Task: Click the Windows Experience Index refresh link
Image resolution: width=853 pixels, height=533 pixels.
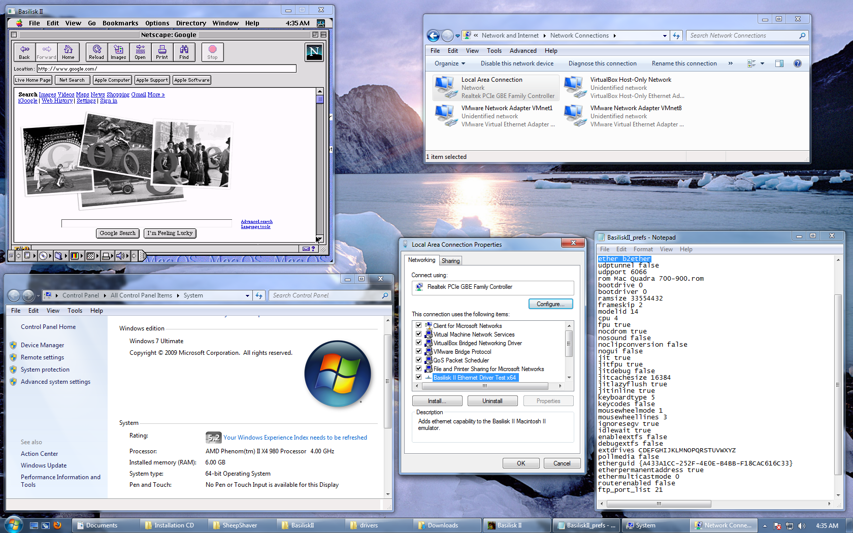Action: click(x=294, y=437)
